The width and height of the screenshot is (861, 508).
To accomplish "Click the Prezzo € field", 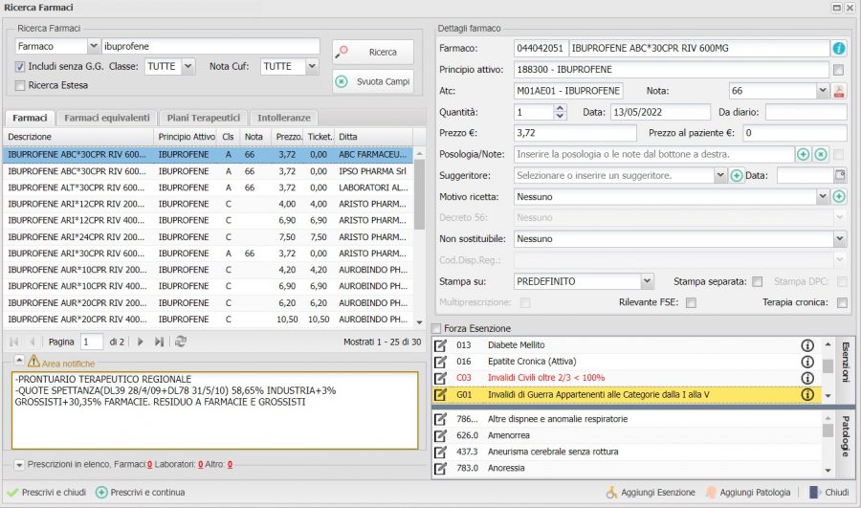I will [575, 133].
